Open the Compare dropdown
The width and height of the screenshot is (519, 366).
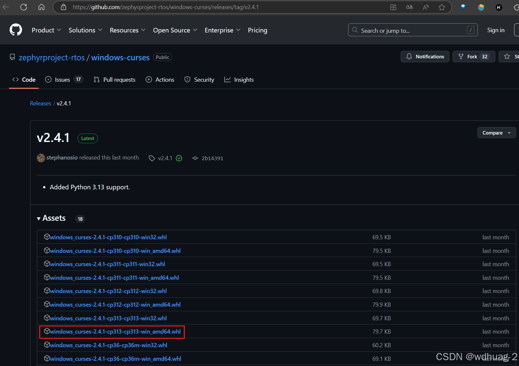coord(496,133)
